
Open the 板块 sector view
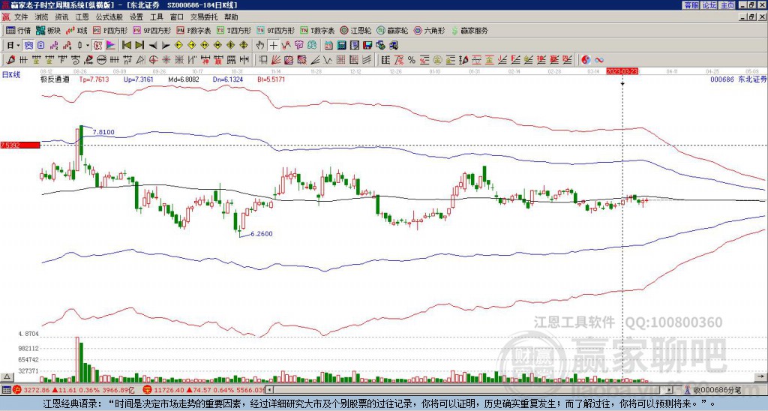pyautogui.click(x=49, y=30)
